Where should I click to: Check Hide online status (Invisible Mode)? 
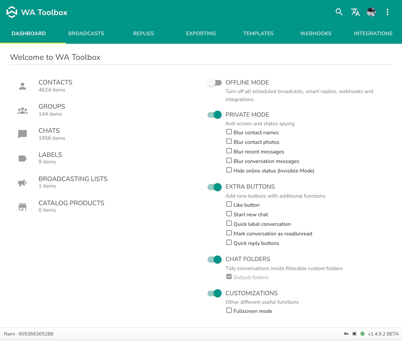click(229, 170)
